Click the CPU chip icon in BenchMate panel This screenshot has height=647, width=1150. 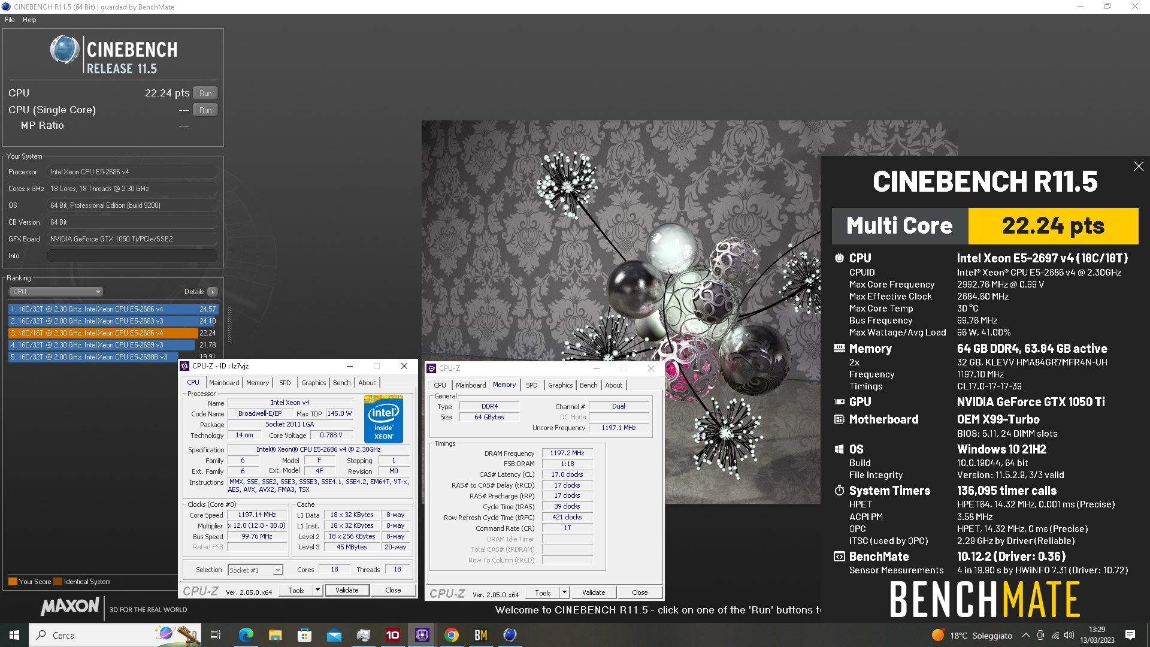pos(840,258)
